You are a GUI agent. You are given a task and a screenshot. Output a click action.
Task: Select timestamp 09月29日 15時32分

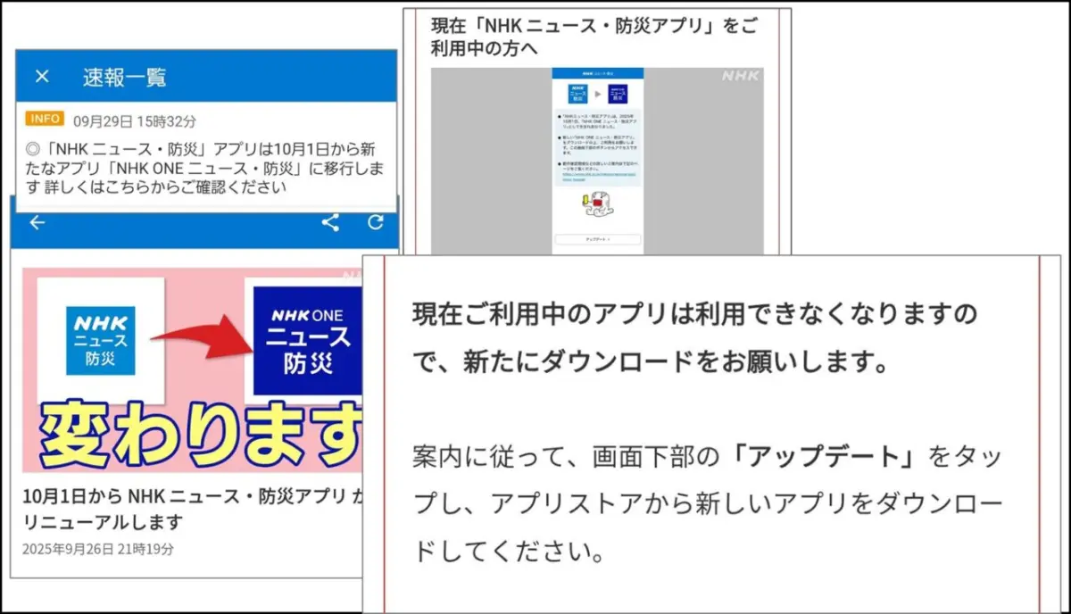(135, 120)
